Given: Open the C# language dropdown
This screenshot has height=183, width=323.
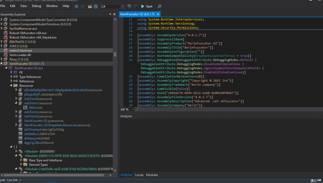Looking at the screenshot, I should 122,6.
